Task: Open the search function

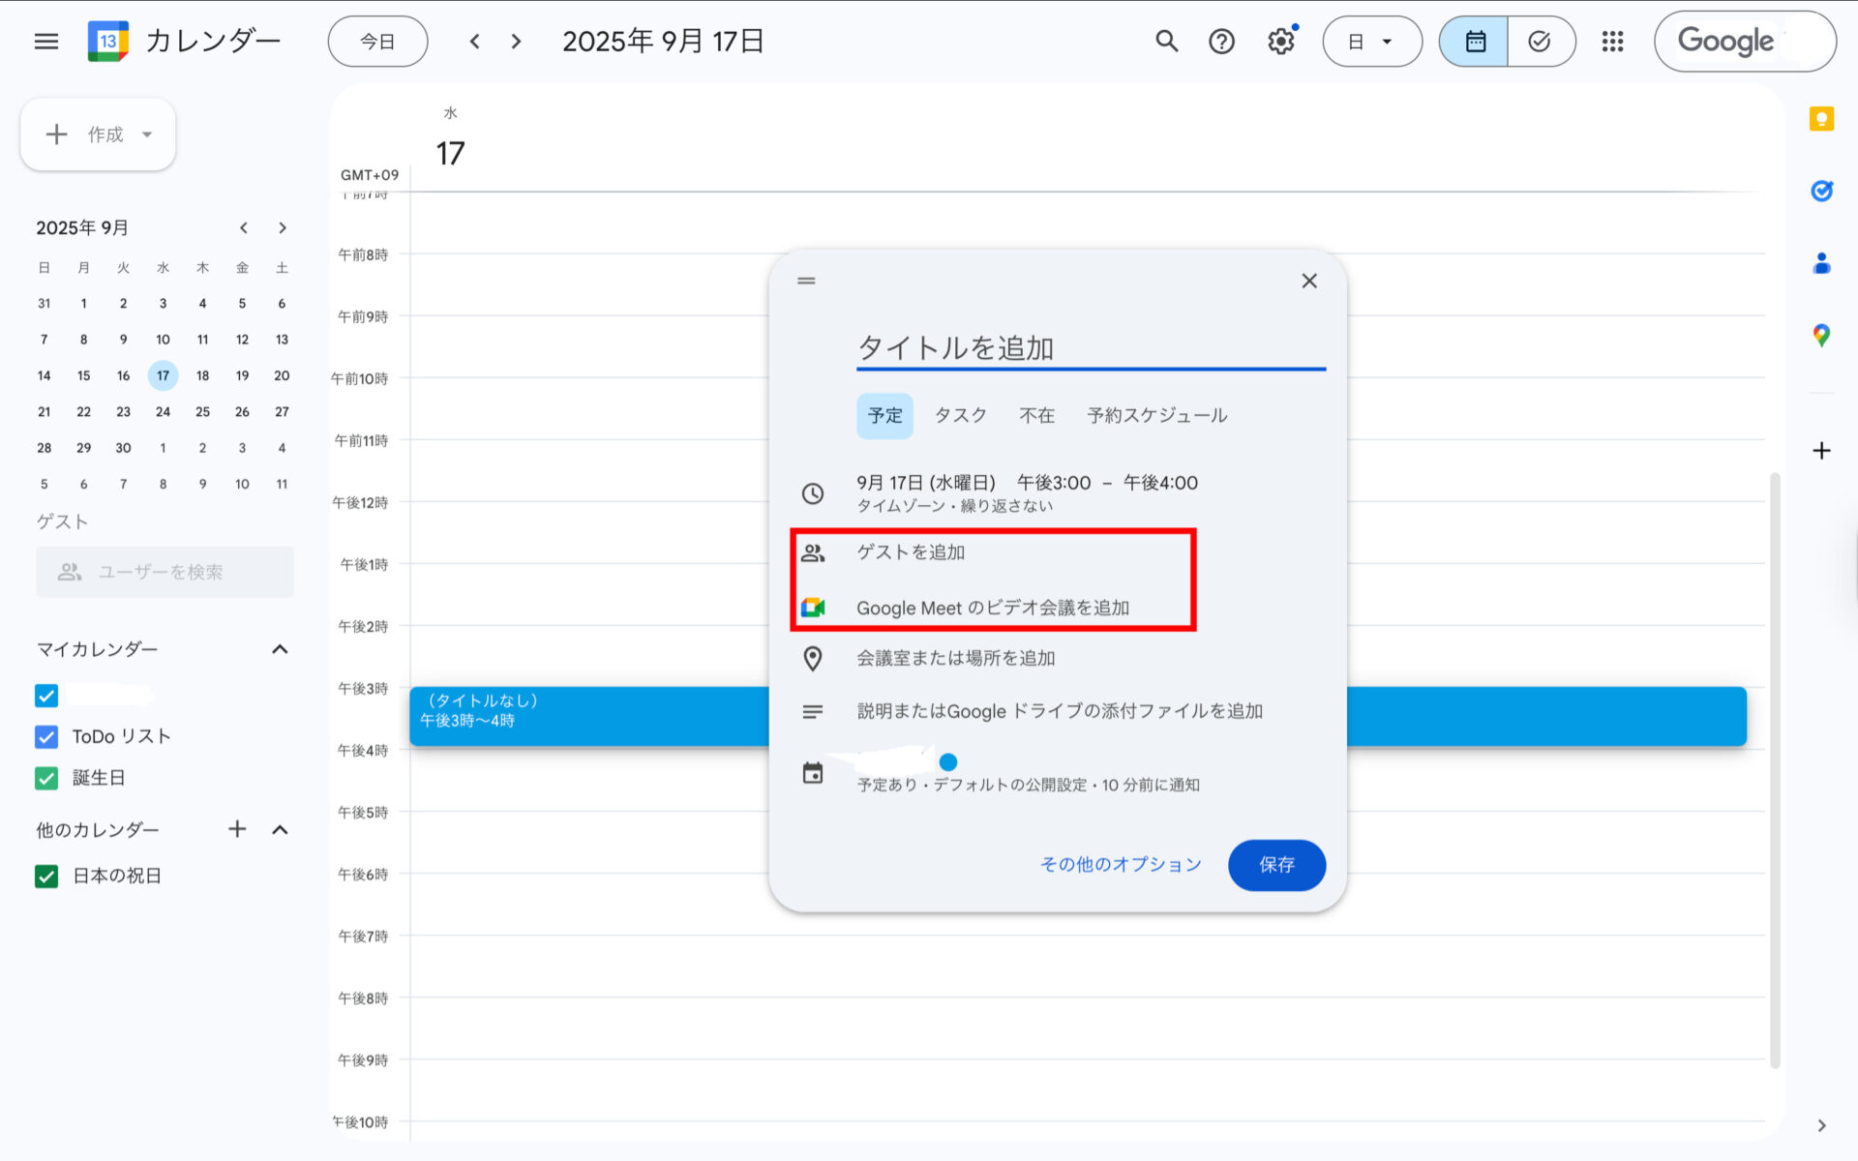Action: click(x=1166, y=41)
